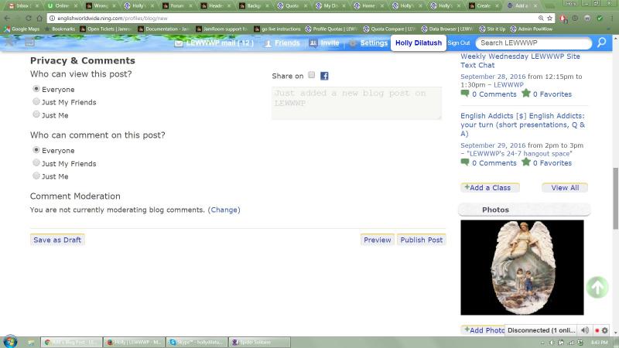The image size is (619, 348).
Task: Open Windows Explorer from taskbar
Action: [31, 342]
